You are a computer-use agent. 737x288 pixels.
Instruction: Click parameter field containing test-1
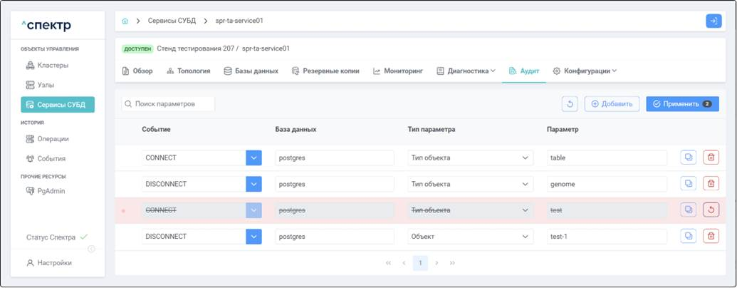607,236
